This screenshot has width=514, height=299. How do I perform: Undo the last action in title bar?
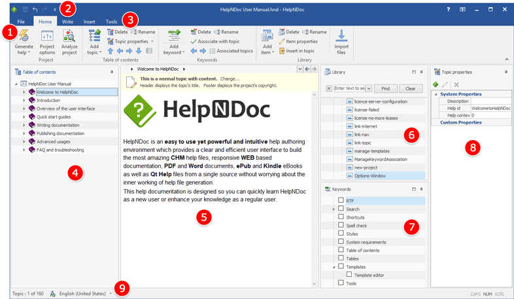pos(35,10)
